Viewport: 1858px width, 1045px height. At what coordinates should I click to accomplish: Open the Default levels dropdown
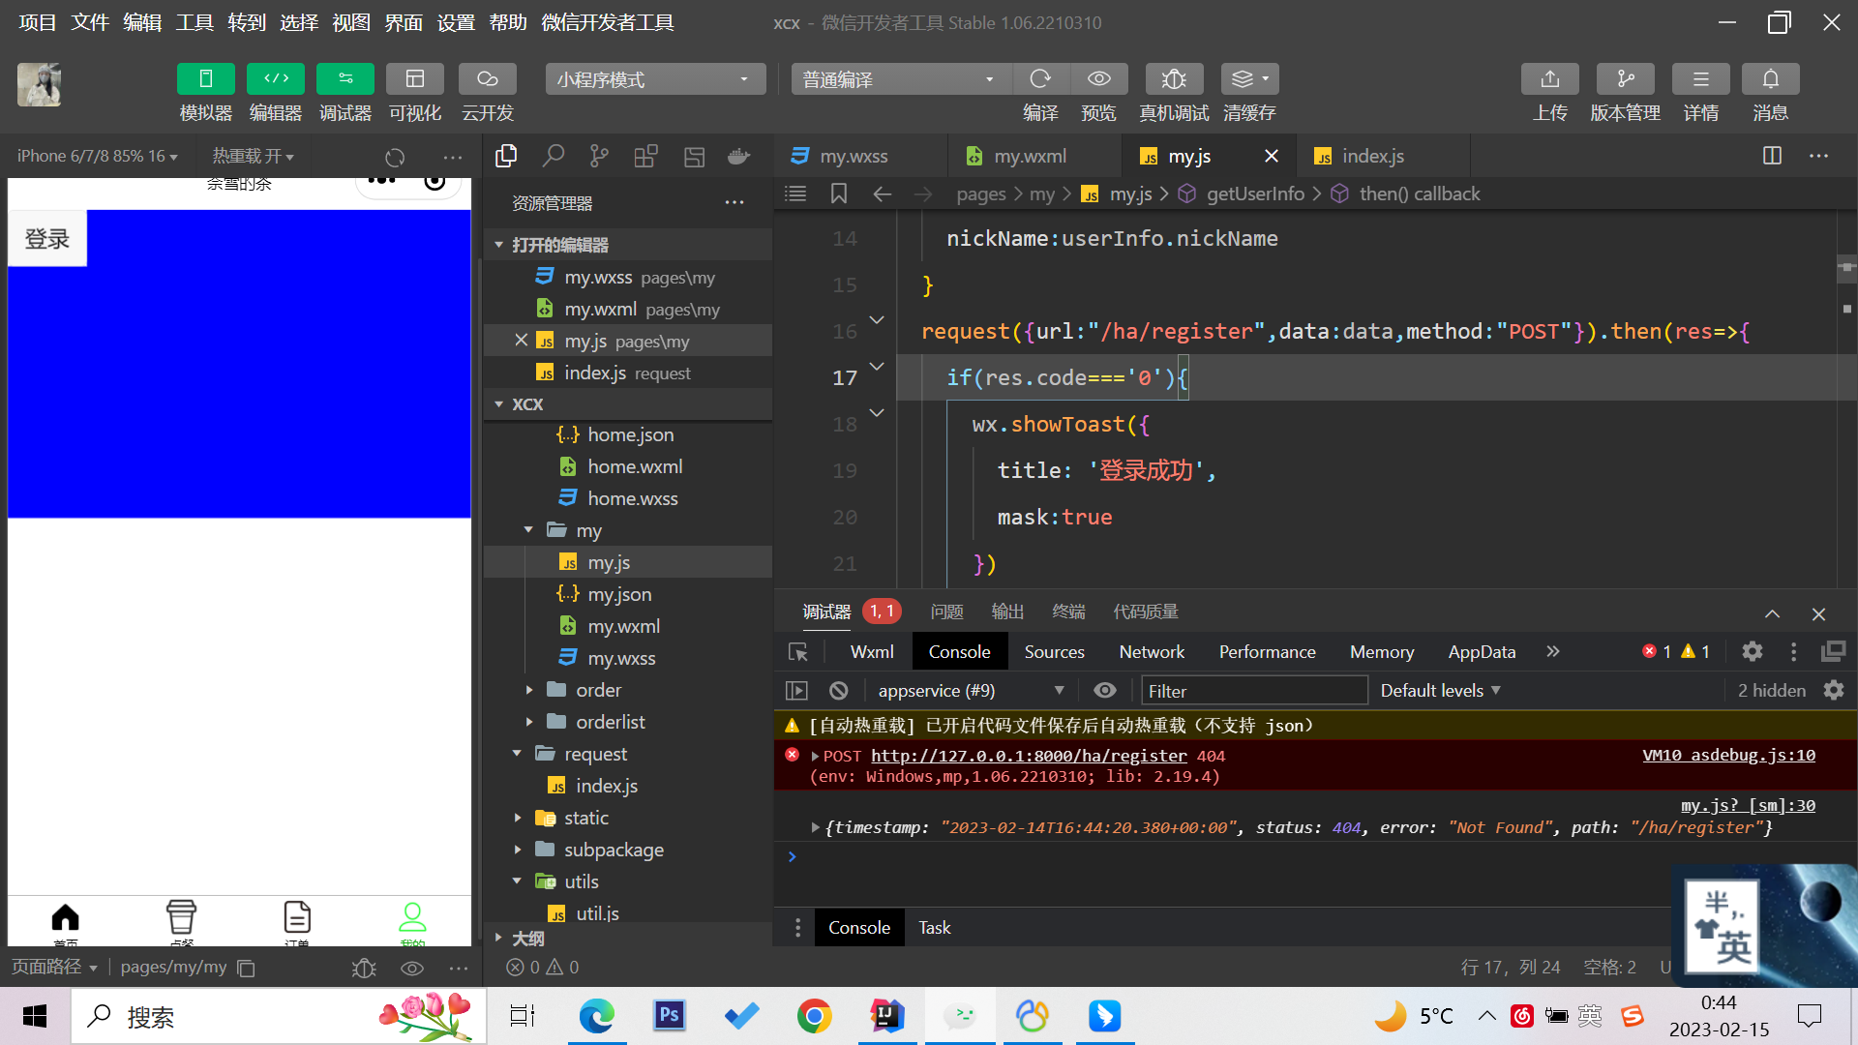click(1440, 691)
